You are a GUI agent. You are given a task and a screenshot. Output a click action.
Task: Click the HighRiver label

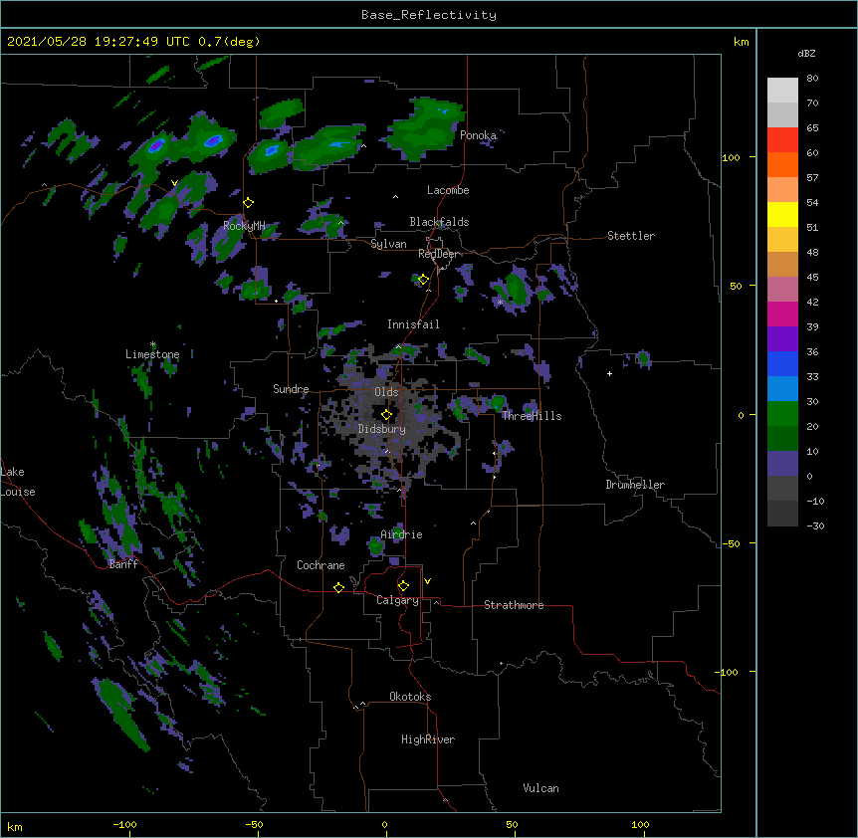(x=428, y=739)
